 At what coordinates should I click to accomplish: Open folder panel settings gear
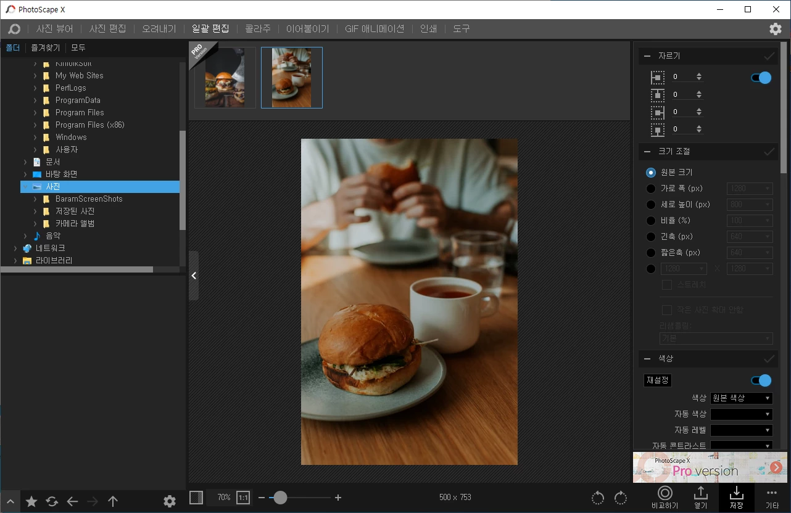(x=170, y=502)
